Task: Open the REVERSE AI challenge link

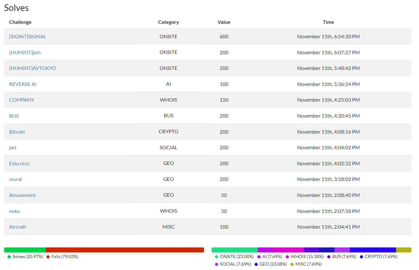Action: (x=23, y=84)
